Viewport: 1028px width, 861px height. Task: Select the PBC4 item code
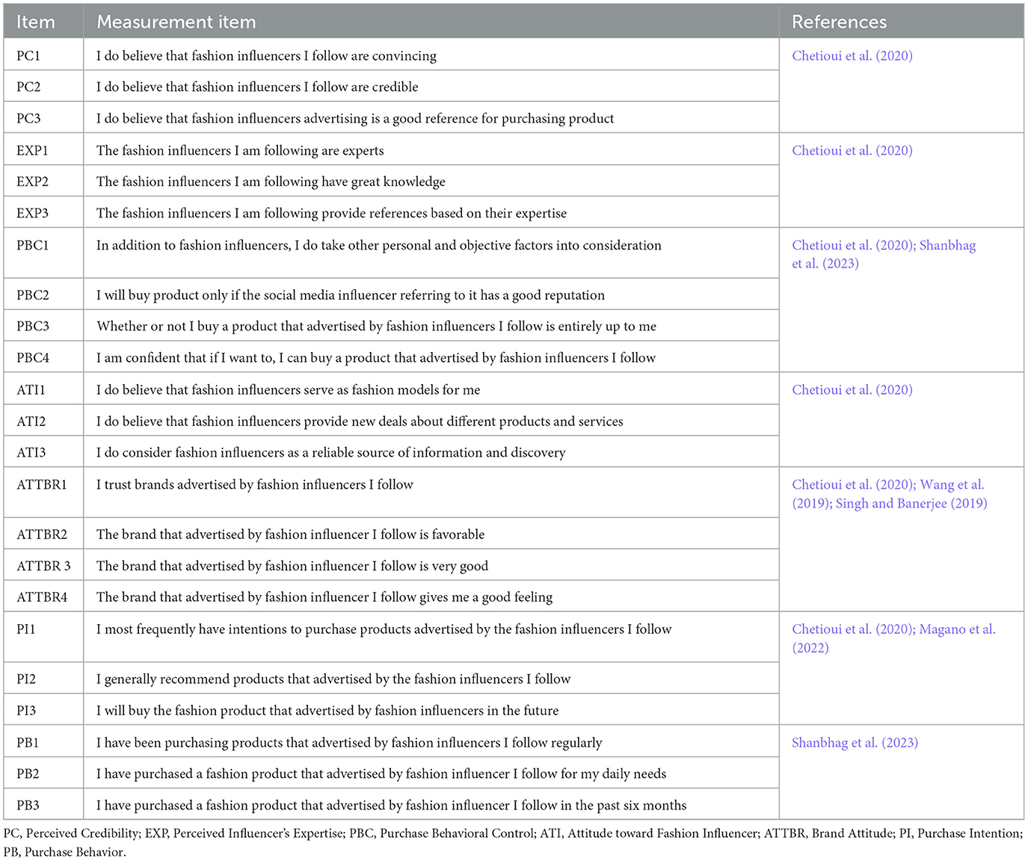pyautogui.click(x=33, y=359)
